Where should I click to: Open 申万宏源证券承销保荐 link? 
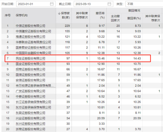tap(35, 86)
